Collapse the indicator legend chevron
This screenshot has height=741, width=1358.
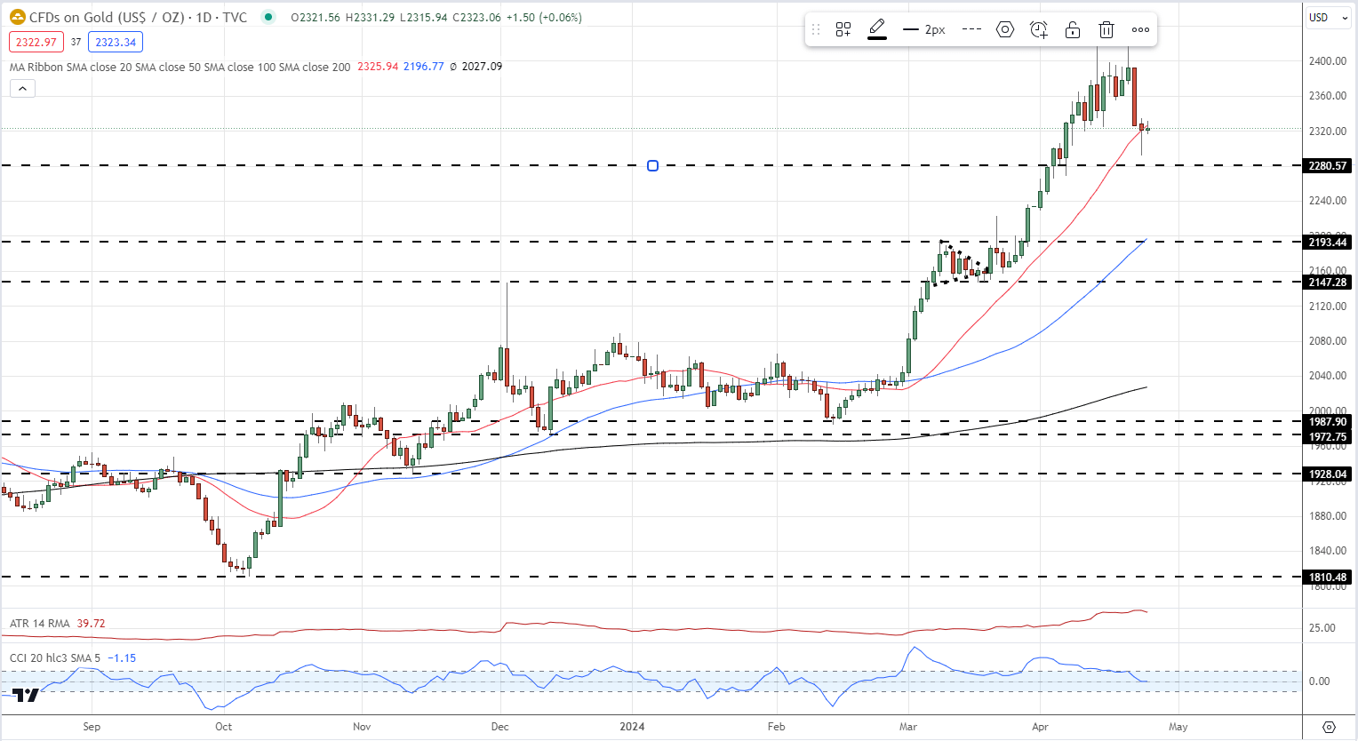coord(22,88)
